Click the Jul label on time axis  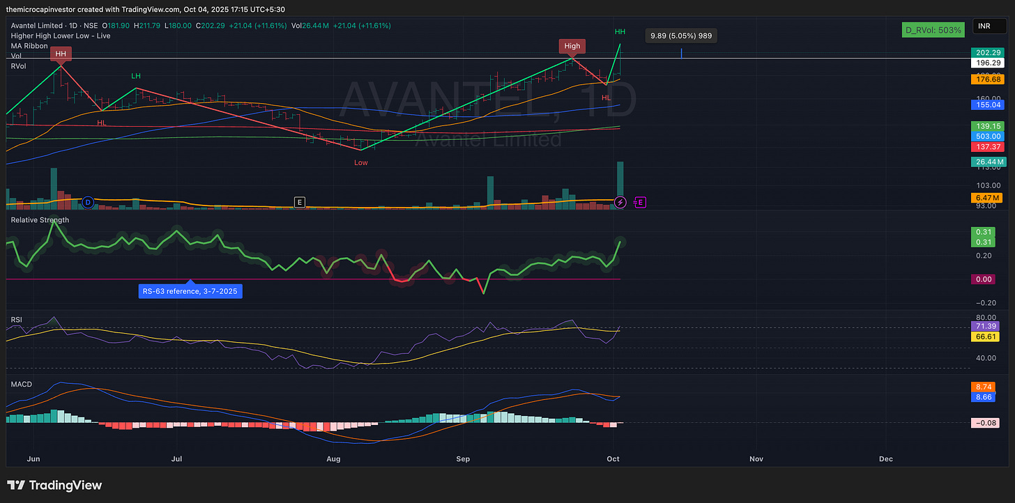click(x=176, y=459)
